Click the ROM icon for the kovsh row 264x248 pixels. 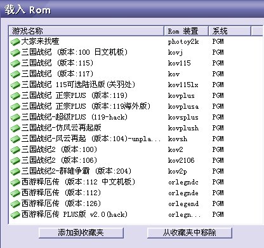[x=15, y=139]
